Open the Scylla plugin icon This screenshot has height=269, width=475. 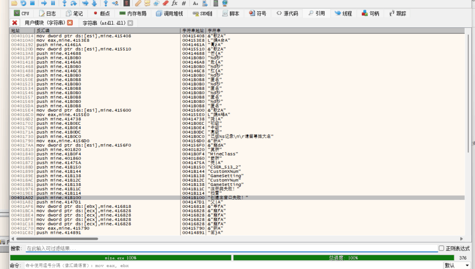(x=126, y=3)
